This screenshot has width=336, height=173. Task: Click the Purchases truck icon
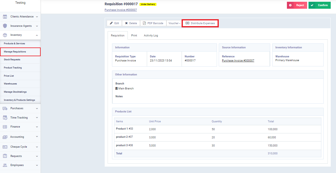5,108
